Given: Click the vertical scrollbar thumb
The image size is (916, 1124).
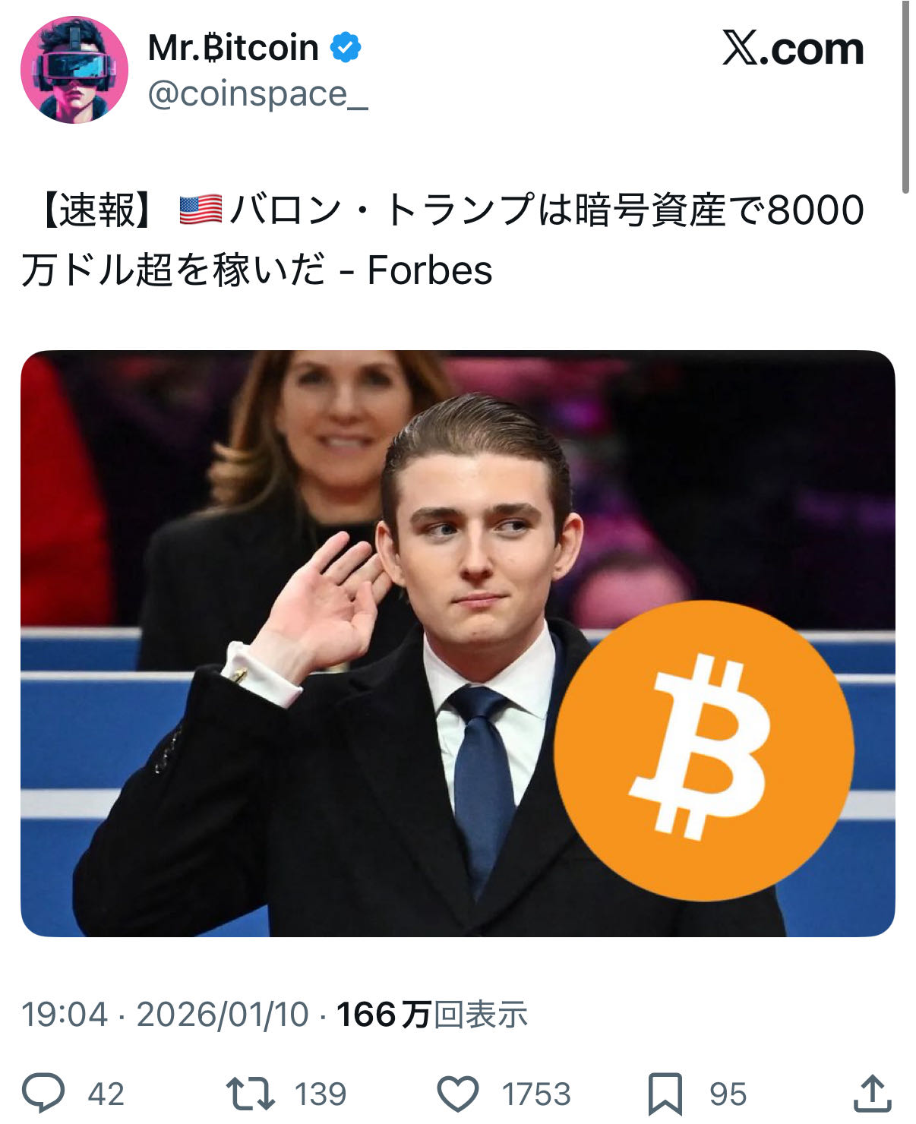Looking at the screenshot, I should [905, 97].
